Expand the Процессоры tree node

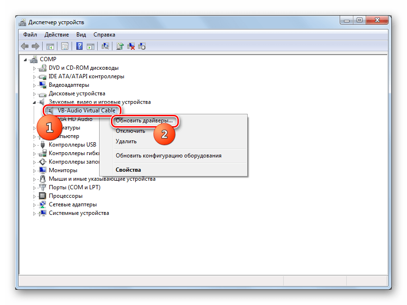(x=34, y=196)
